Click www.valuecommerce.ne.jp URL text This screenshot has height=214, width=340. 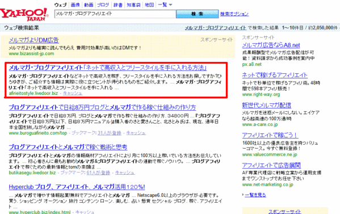coord(270,154)
